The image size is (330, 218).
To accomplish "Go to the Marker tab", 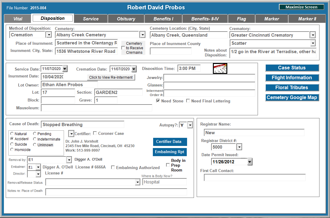I will pos(271,19).
